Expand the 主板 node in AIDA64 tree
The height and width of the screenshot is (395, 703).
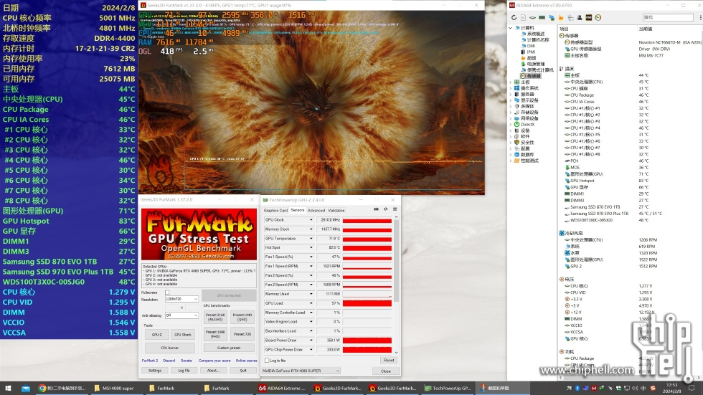coord(511,82)
